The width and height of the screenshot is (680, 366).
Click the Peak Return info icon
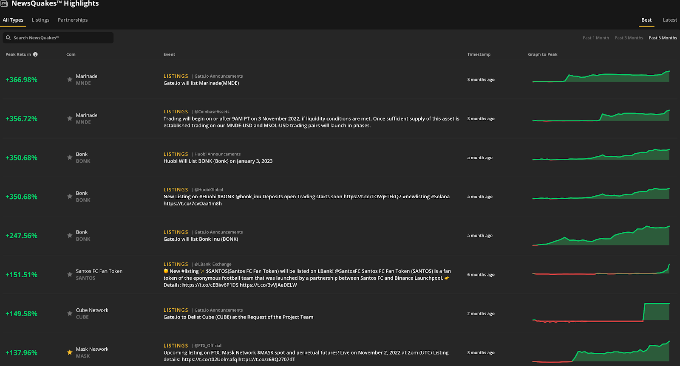tap(35, 54)
